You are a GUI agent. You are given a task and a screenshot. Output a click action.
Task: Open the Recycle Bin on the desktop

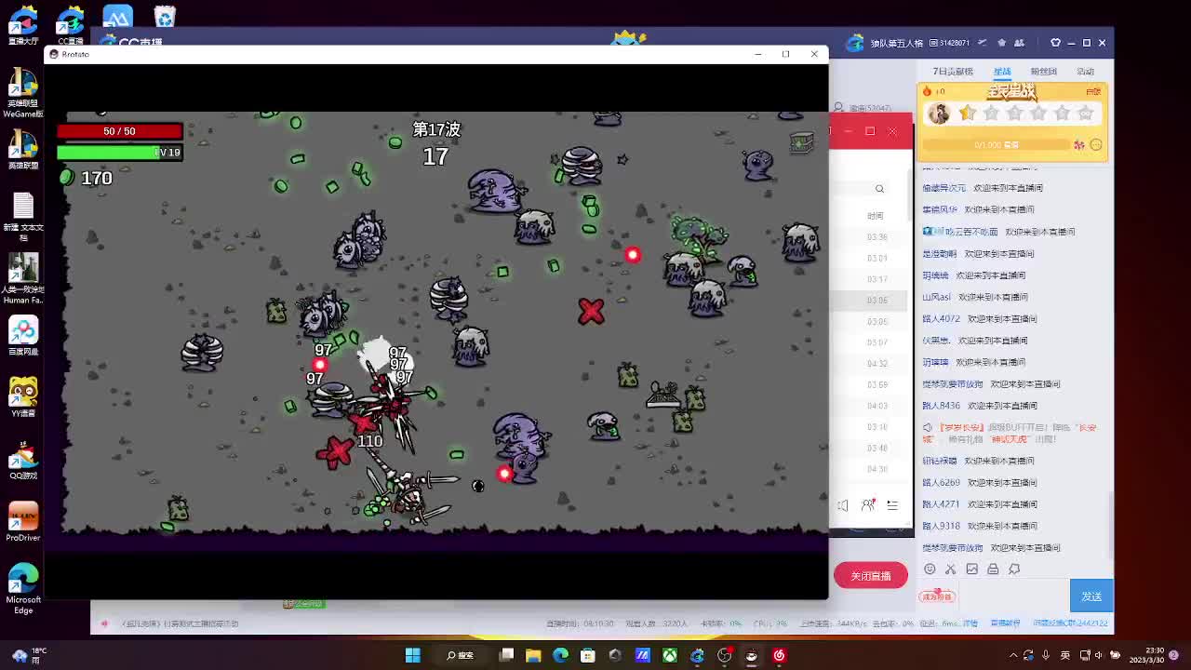(x=164, y=18)
